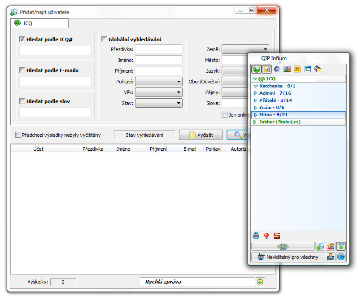The width and height of the screenshot is (358, 301).
Task: Open the orange 'H' history icon in QIP
Action: [x=297, y=69]
